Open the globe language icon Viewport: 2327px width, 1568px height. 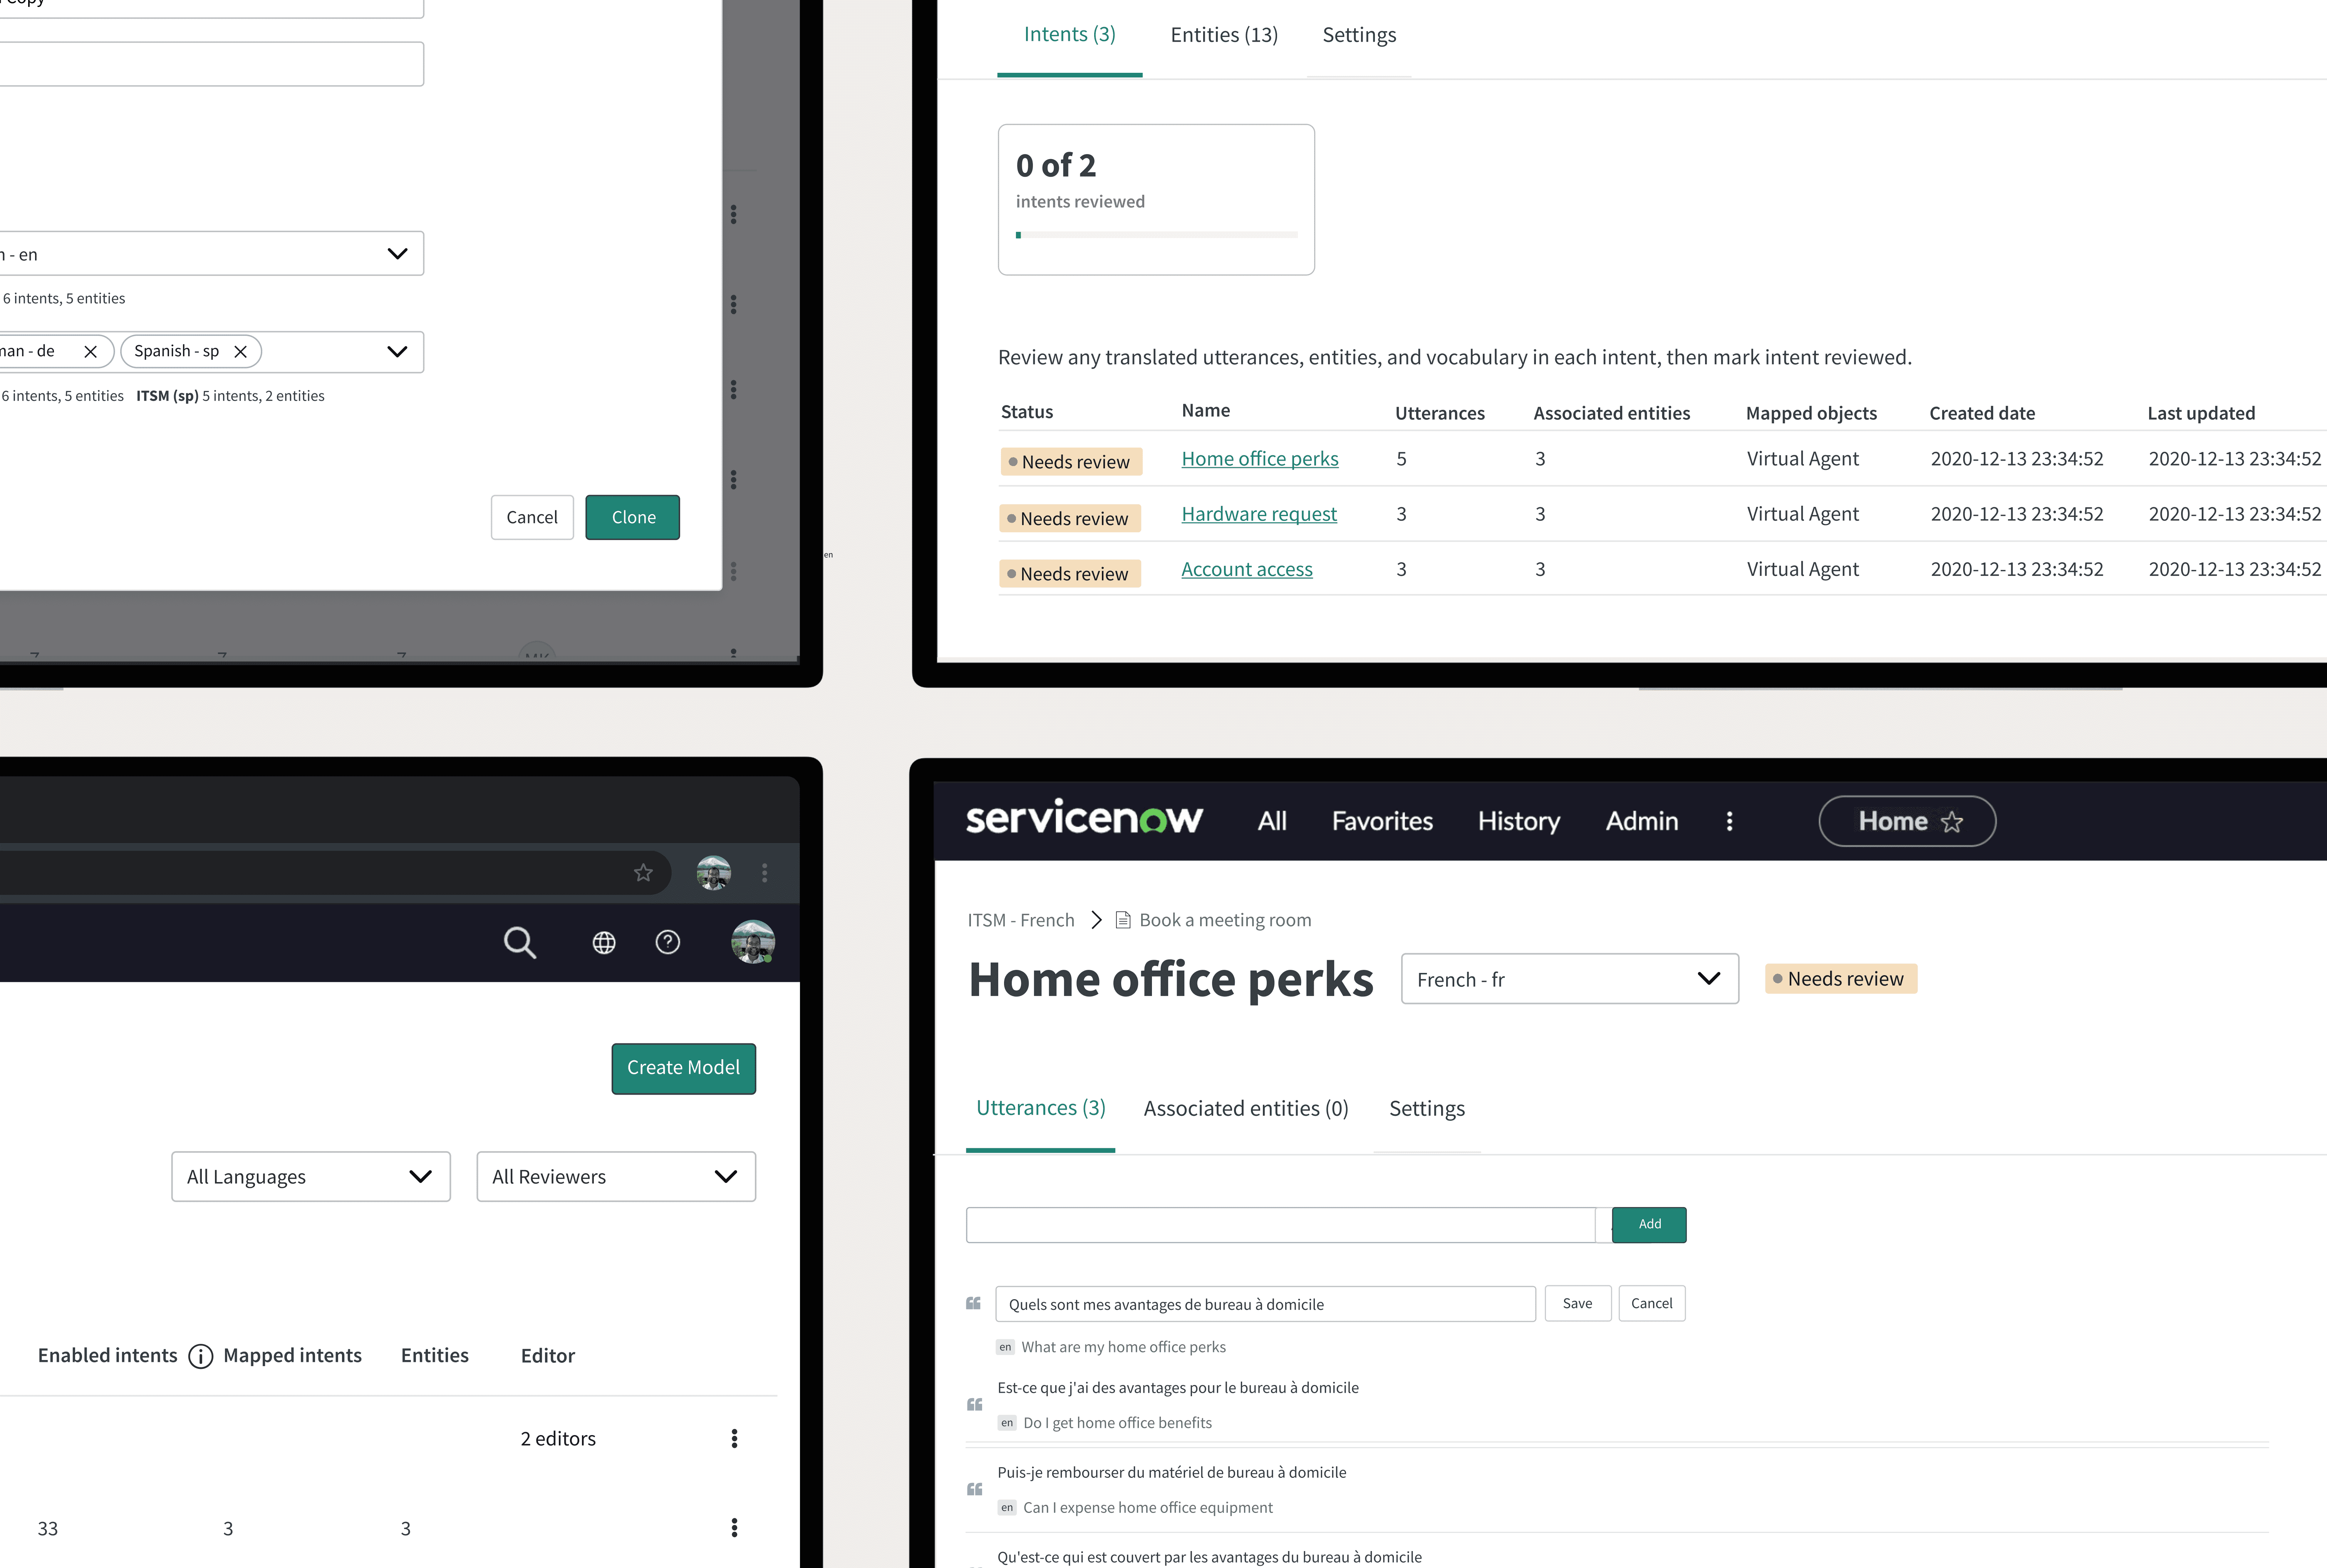(603, 943)
